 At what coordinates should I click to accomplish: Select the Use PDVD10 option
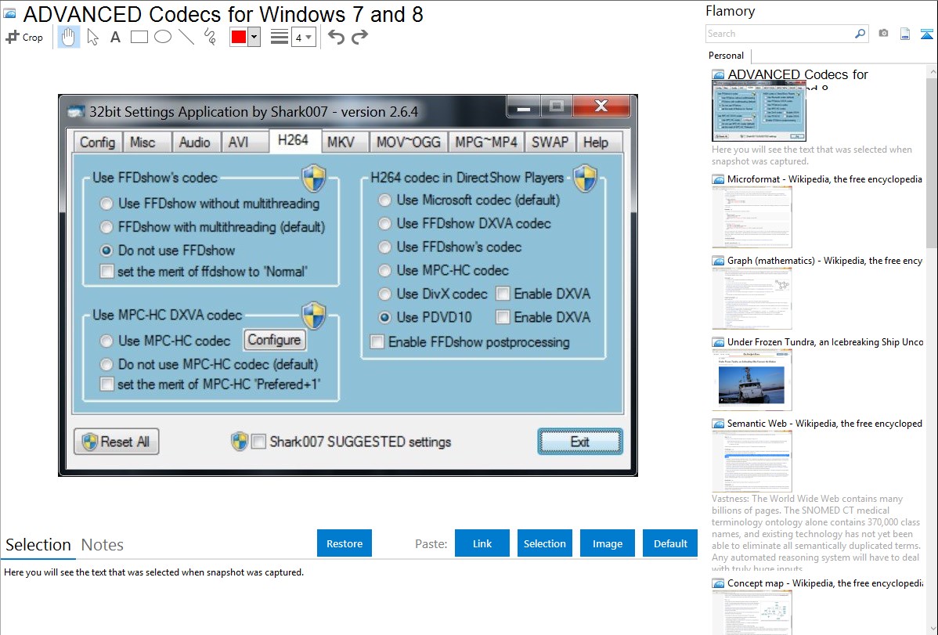coord(384,317)
